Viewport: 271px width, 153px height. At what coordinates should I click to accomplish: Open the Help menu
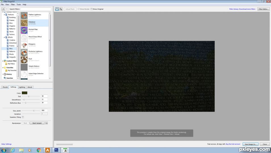24,5
